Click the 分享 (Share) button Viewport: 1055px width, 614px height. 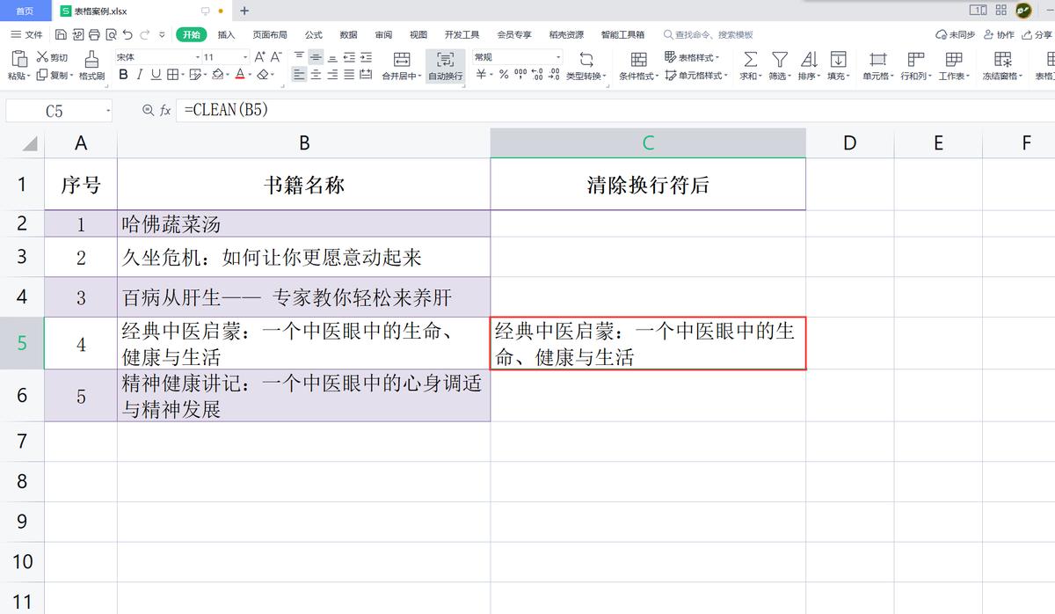(x=1037, y=34)
